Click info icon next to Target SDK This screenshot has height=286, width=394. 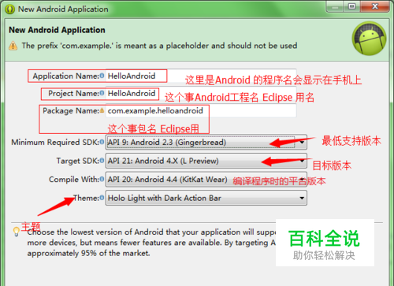point(102,161)
